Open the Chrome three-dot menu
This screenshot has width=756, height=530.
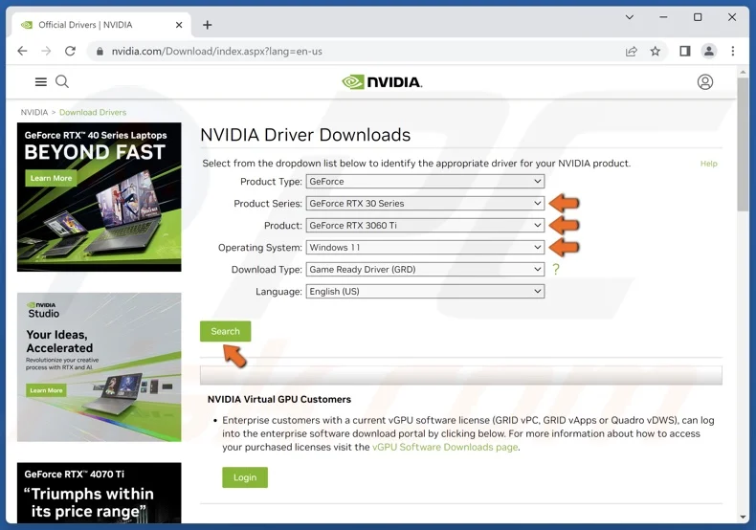pyautogui.click(x=733, y=51)
